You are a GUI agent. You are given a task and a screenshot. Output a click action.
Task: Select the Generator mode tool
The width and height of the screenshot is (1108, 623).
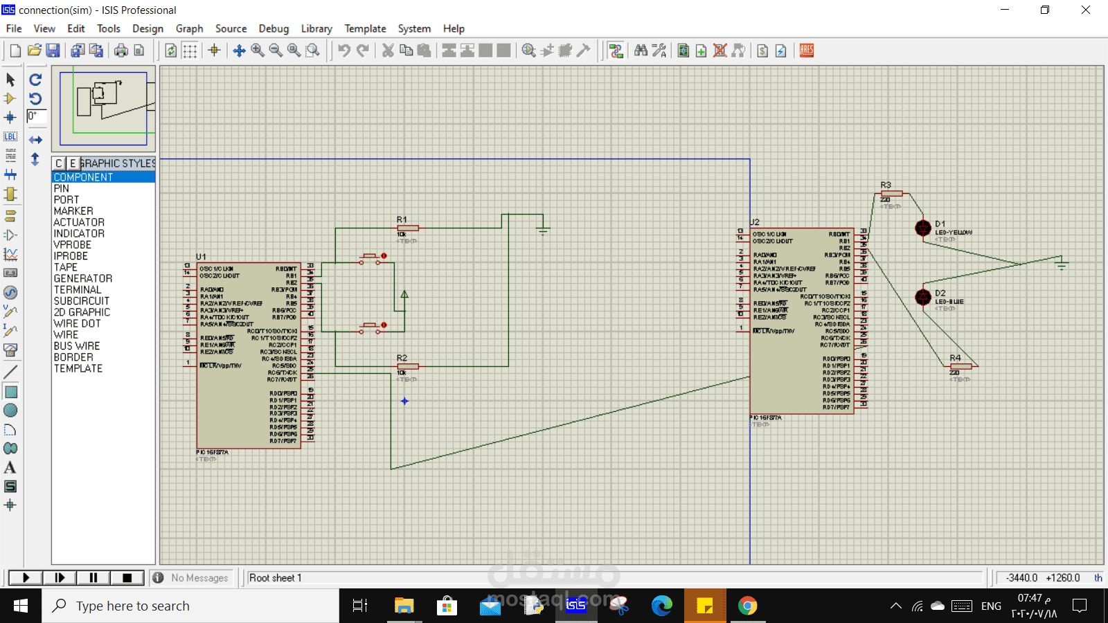pos(10,292)
